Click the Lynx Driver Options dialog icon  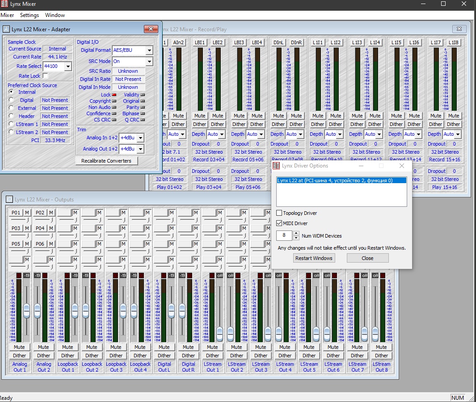point(276,166)
